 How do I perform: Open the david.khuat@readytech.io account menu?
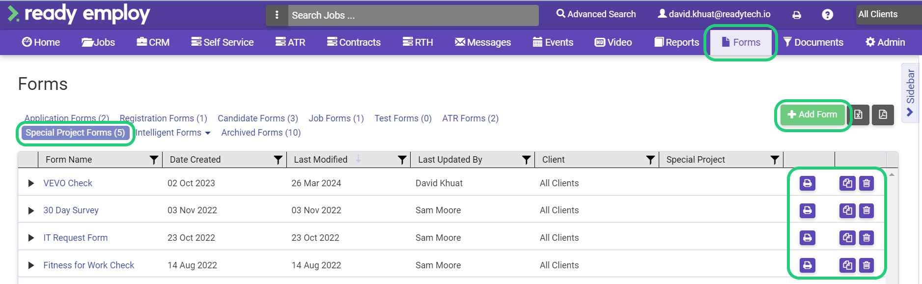tap(714, 14)
